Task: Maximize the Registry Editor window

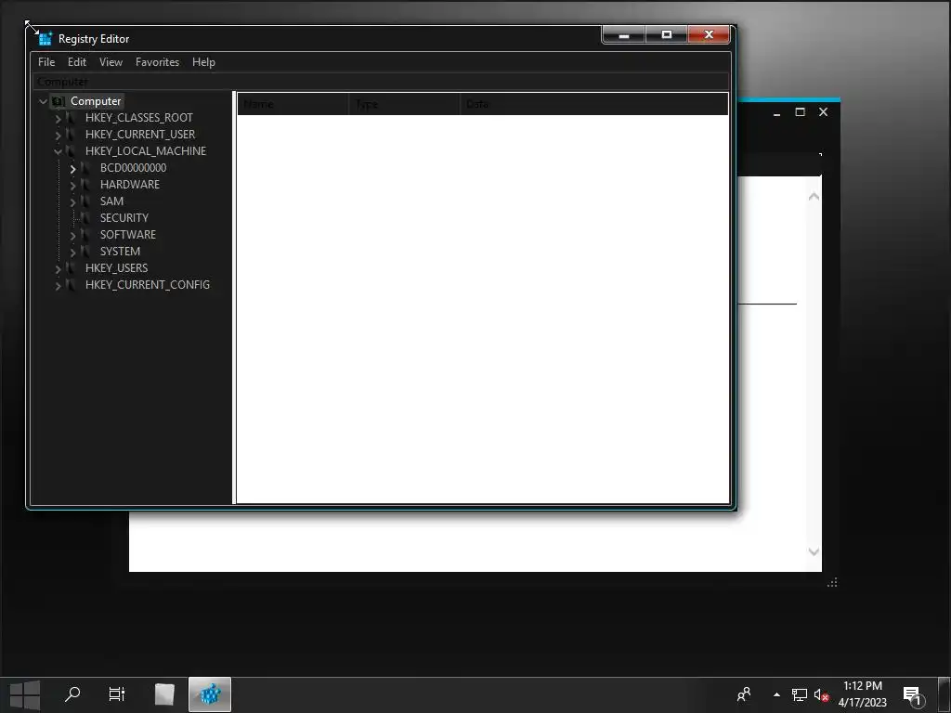Action: point(667,34)
